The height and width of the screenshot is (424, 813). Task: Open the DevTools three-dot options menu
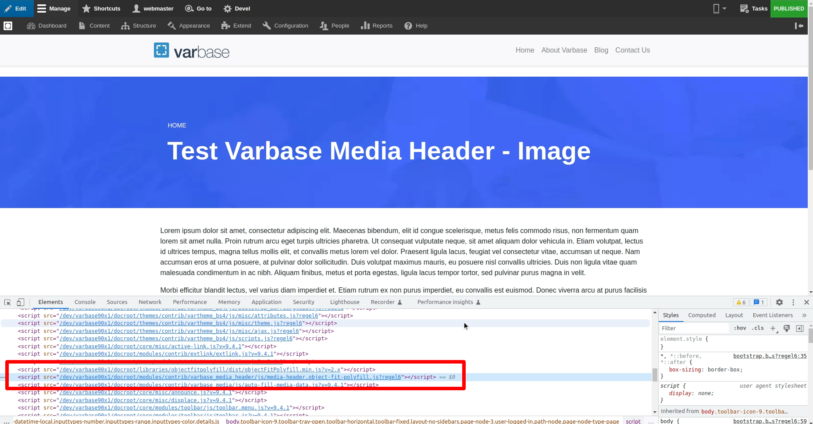click(793, 302)
